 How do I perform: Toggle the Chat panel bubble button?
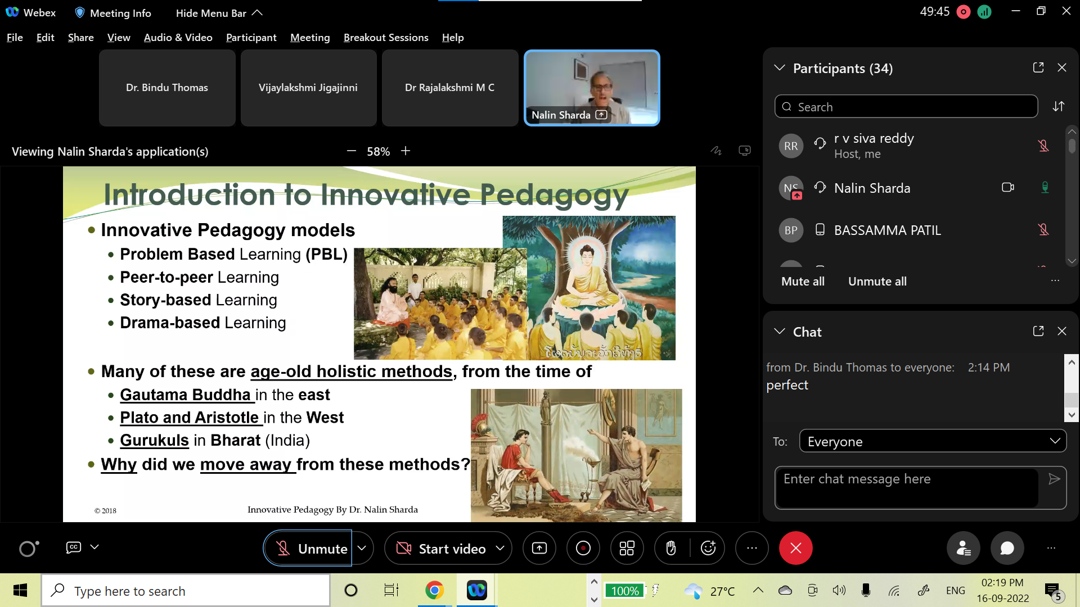point(1007,548)
